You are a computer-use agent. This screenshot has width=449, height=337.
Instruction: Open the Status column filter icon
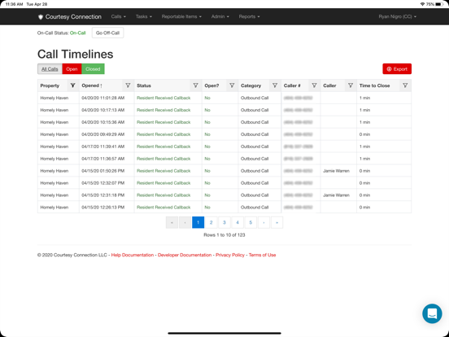click(x=195, y=85)
